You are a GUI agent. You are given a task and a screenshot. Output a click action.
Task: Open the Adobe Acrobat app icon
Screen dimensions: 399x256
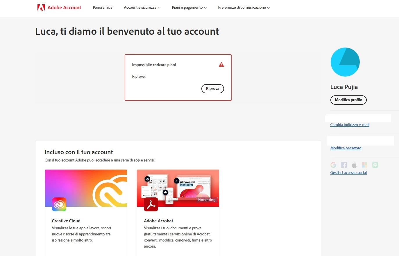[151, 204]
